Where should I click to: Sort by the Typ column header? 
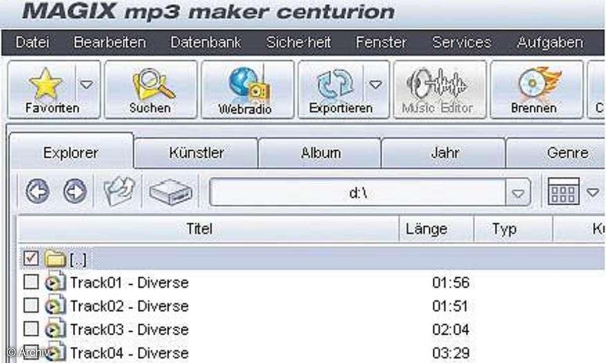pos(514,229)
